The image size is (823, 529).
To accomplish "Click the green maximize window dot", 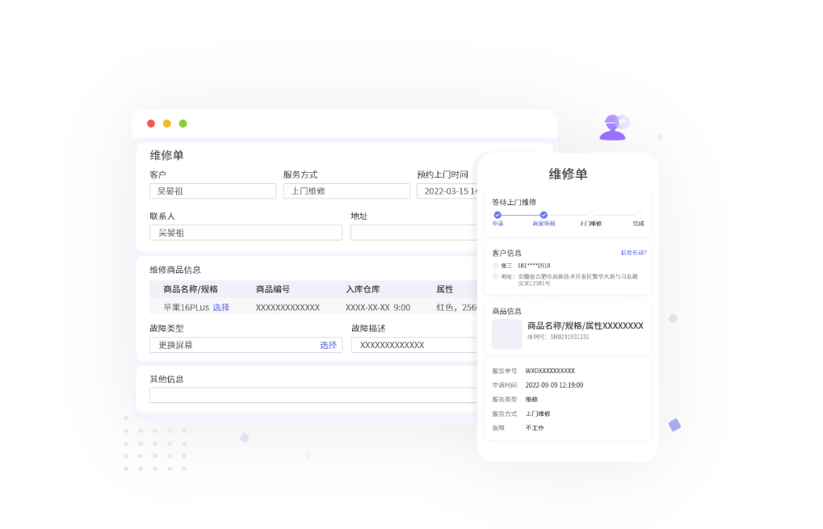I will click(183, 124).
